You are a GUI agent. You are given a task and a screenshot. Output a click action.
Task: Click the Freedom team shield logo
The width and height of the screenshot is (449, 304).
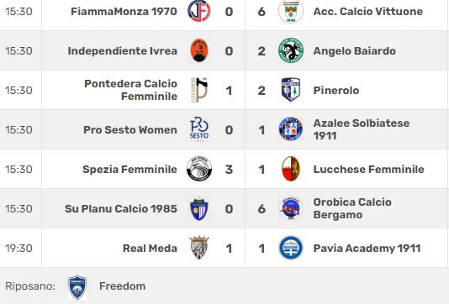77,287
